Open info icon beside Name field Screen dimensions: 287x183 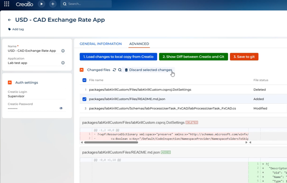[63, 51]
